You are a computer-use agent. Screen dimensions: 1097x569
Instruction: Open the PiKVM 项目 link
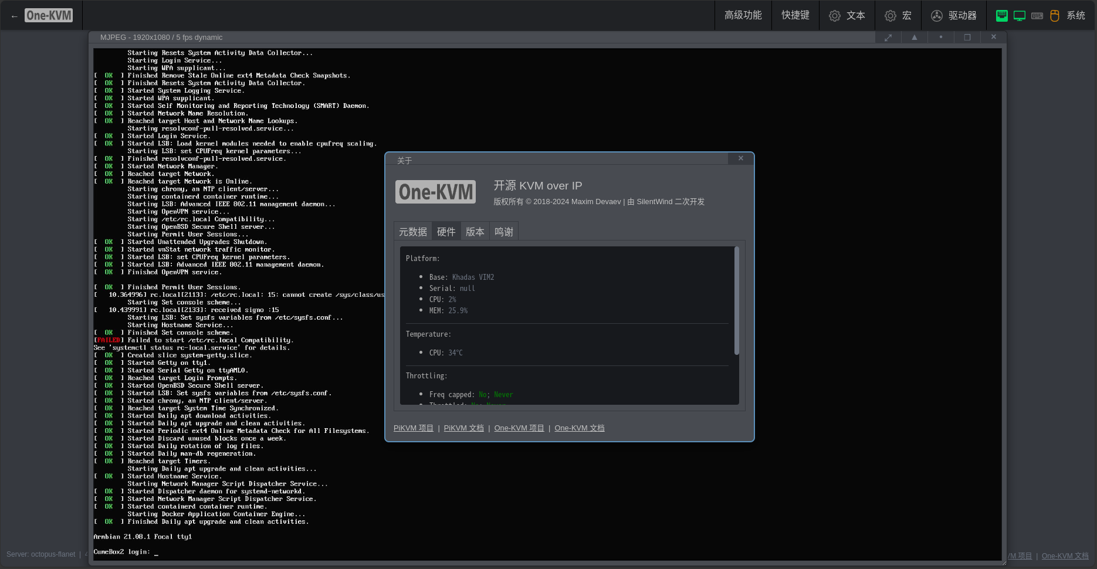pyautogui.click(x=414, y=428)
